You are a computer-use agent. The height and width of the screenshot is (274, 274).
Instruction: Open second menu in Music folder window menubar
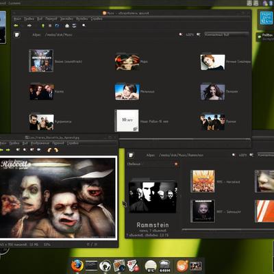[29, 18]
